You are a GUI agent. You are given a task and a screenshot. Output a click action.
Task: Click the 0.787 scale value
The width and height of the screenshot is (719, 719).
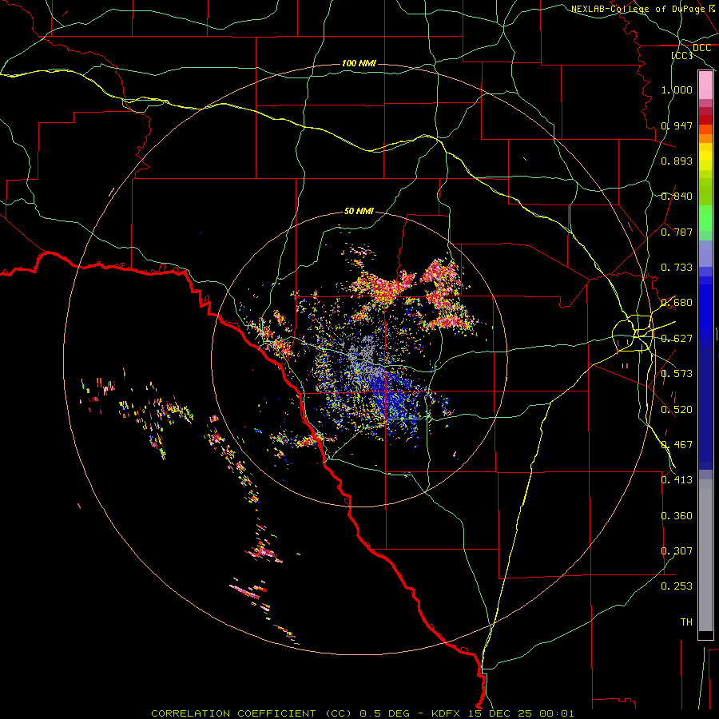point(677,232)
